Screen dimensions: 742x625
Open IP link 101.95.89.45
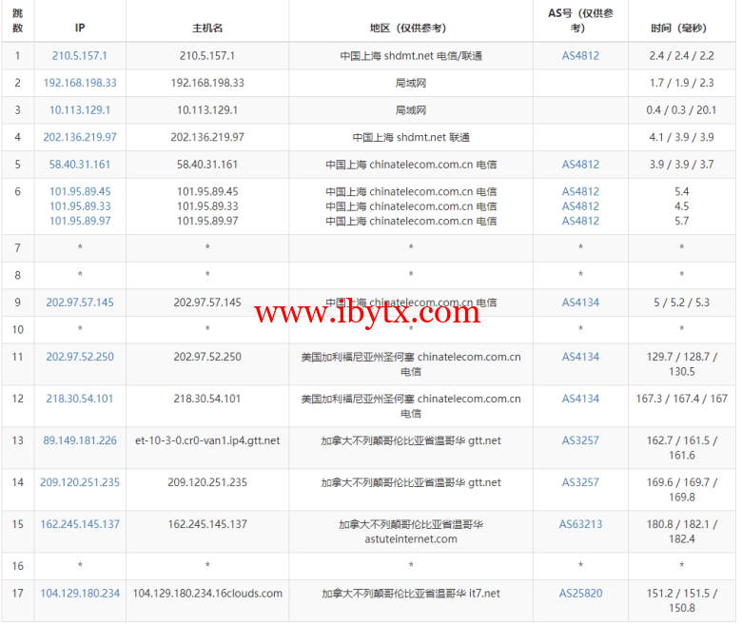[x=80, y=191]
